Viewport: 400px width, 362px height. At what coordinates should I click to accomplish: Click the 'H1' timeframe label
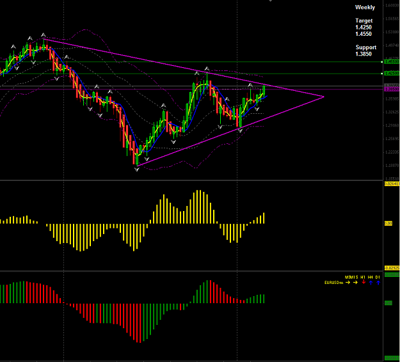(x=363, y=277)
